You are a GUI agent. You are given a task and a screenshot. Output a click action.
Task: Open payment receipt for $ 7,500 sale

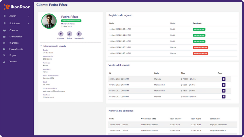click(224, 91)
